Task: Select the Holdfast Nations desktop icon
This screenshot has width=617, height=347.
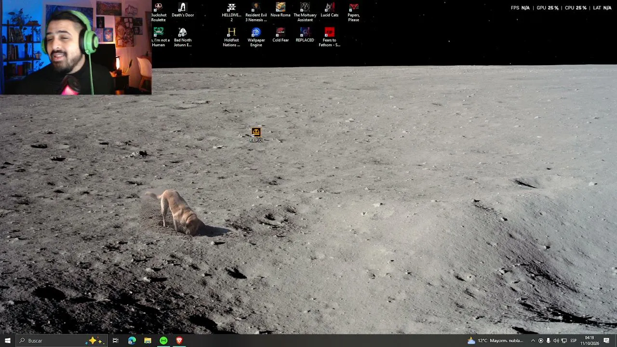Action: point(231,37)
